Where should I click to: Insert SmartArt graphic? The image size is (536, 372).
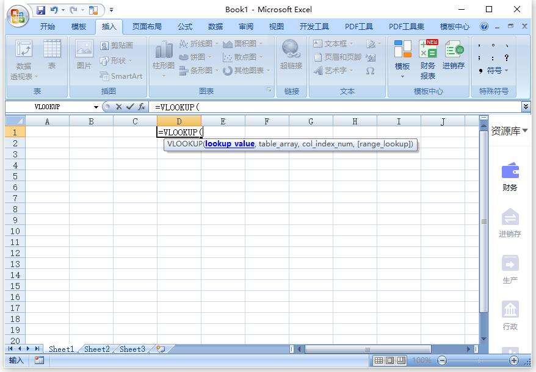coord(121,76)
